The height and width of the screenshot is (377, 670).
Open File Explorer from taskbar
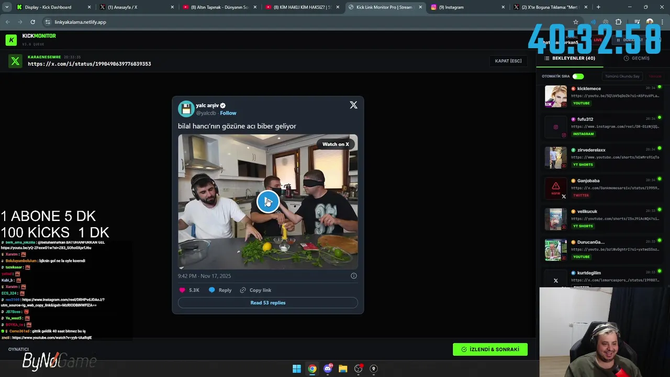[343, 369]
